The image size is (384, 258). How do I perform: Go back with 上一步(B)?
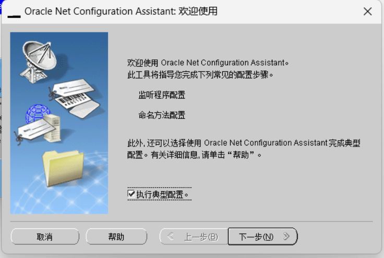coord(194,237)
